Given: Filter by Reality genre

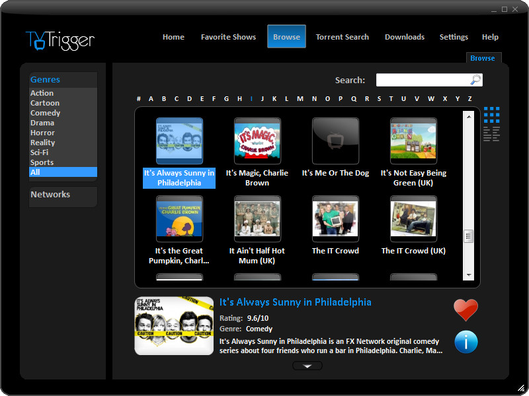Looking at the screenshot, I should [63, 143].
